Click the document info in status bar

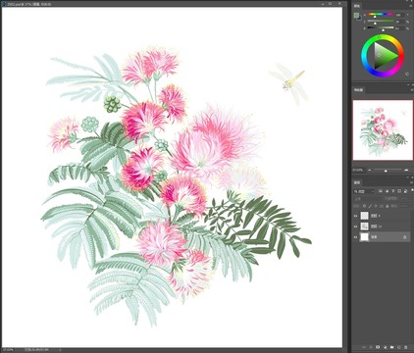pos(37,350)
